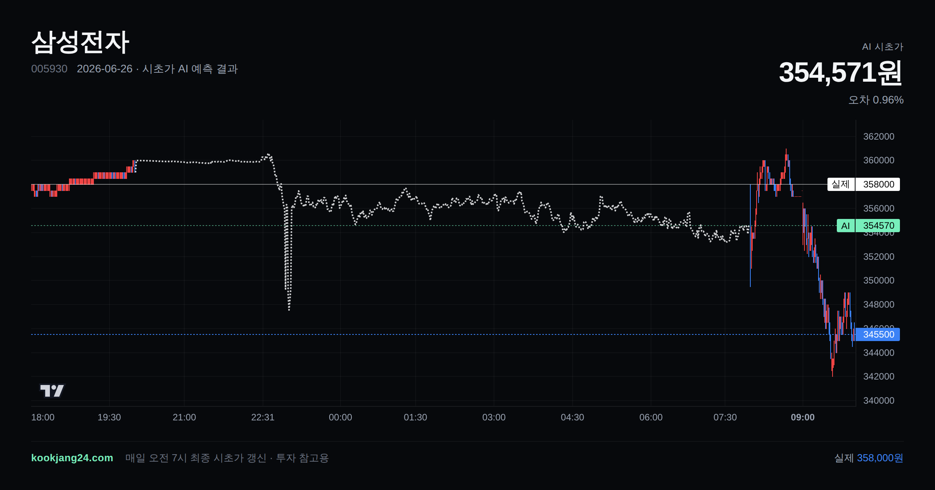
Task: Click the 06:00 time axis label
Action: 651,417
